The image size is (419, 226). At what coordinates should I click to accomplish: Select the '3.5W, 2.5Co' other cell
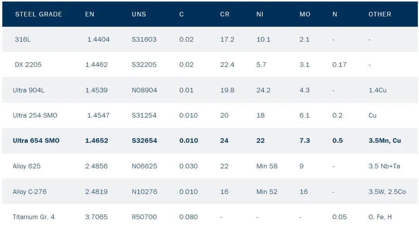click(387, 191)
